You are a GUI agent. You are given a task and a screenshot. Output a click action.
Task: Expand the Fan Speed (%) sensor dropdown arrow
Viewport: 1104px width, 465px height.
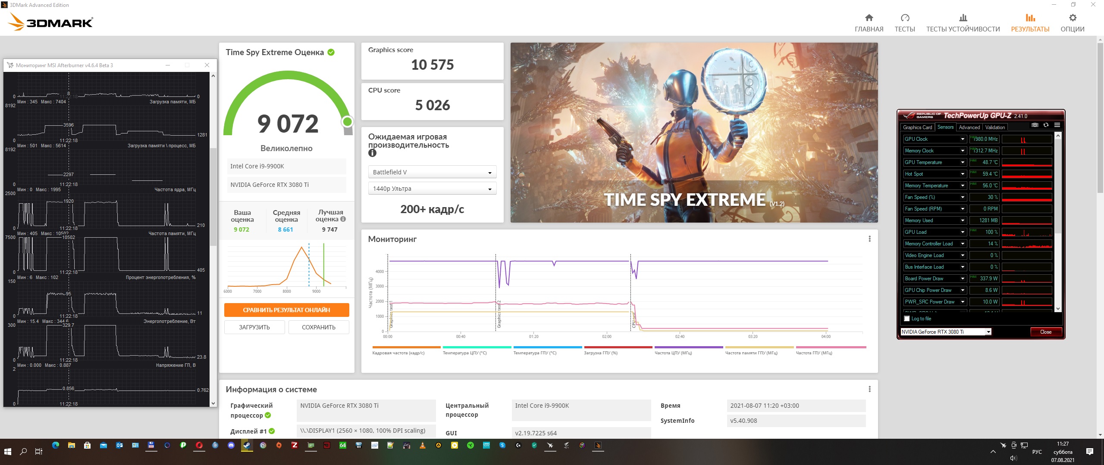point(963,197)
